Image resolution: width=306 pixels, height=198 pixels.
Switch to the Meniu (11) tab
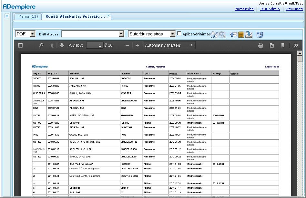point(28,16)
